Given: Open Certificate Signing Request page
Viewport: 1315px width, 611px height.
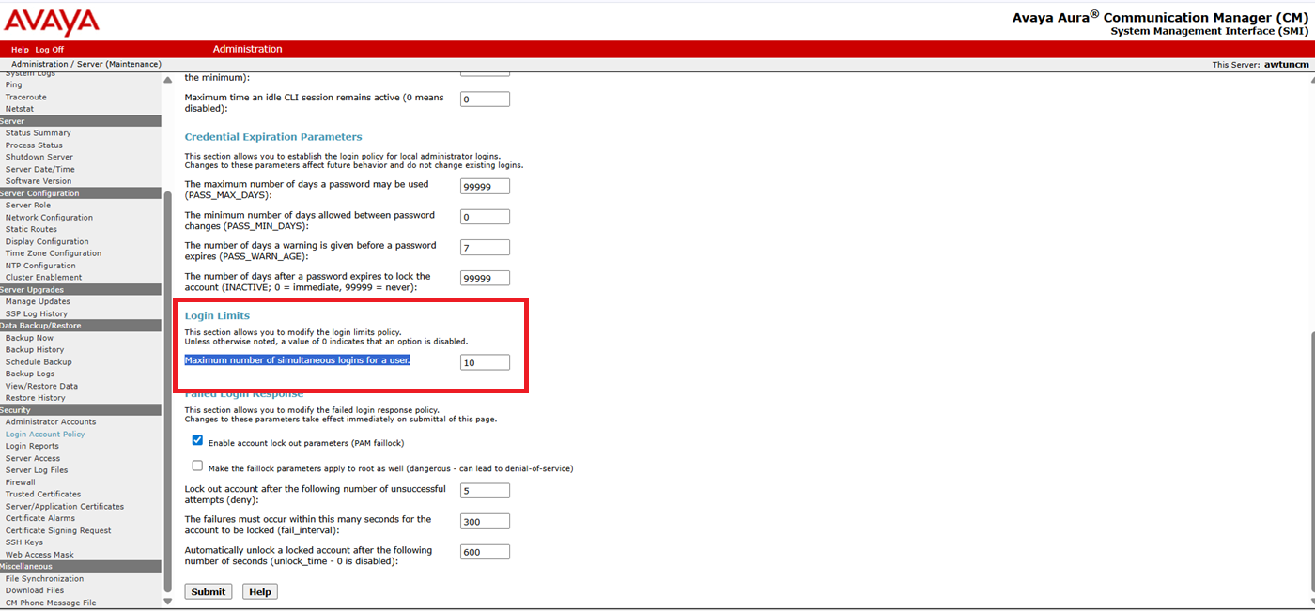Looking at the screenshot, I should pos(58,531).
